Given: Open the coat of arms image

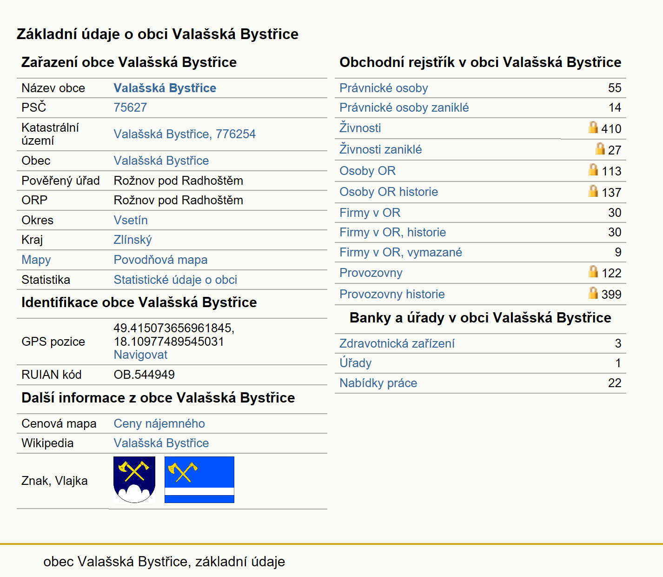Looking at the screenshot, I should [134, 480].
